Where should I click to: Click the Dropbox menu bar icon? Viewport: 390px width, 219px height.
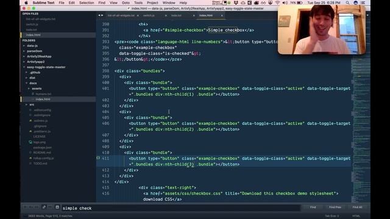click(x=236, y=2)
